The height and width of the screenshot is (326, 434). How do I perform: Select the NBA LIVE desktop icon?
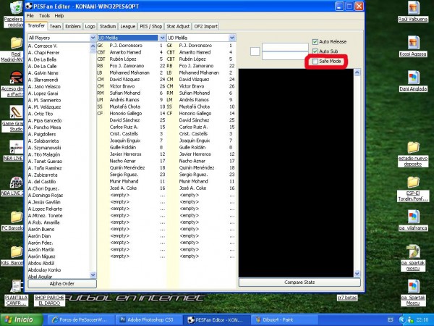tap(16, 147)
